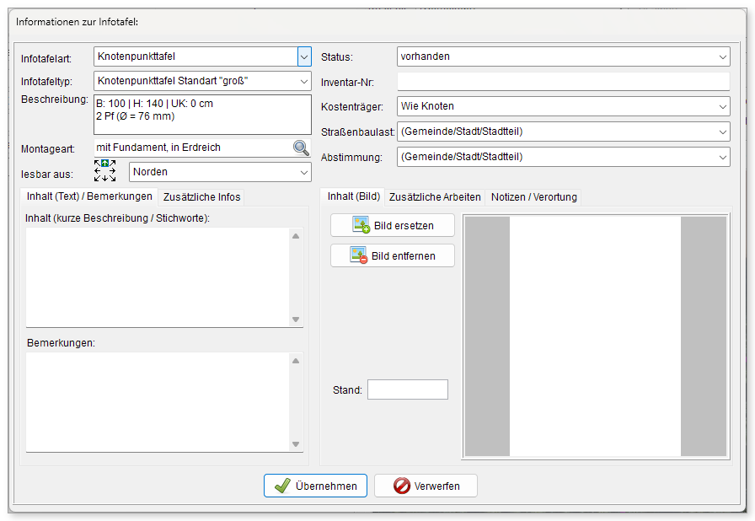Open the Infotafelart dropdown
Screen dimensions: 755x521
pos(304,56)
